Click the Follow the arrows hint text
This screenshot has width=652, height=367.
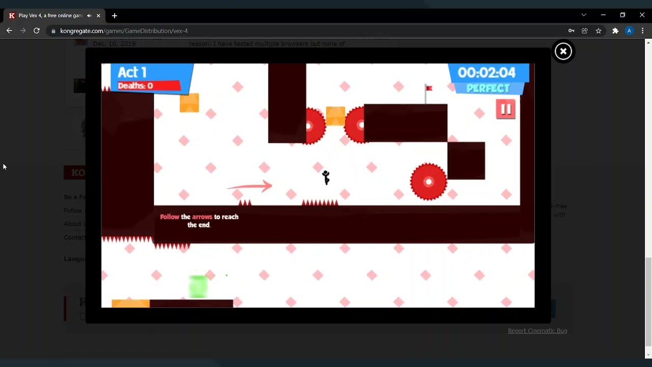[x=199, y=221]
